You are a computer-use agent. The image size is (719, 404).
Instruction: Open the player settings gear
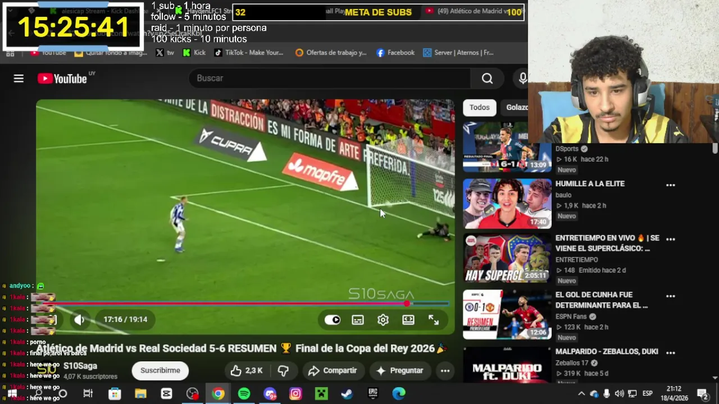coord(383,320)
